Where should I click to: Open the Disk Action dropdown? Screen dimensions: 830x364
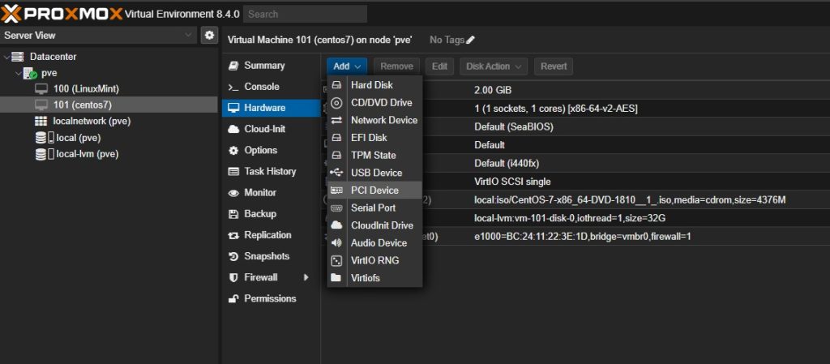494,66
